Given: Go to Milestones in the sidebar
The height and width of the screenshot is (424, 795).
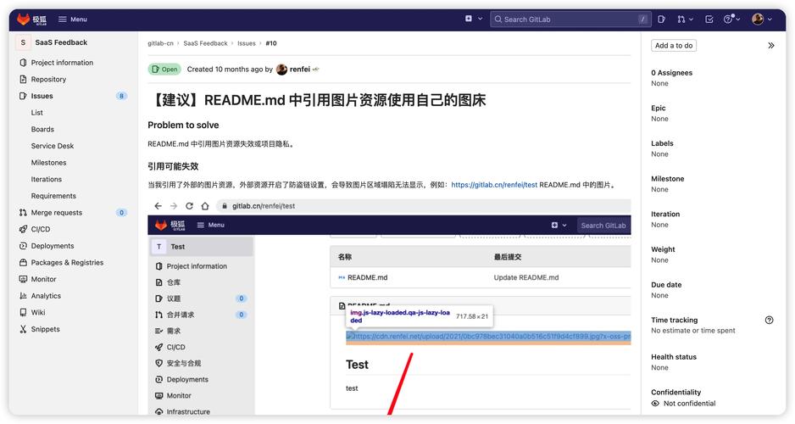Looking at the screenshot, I should point(48,163).
